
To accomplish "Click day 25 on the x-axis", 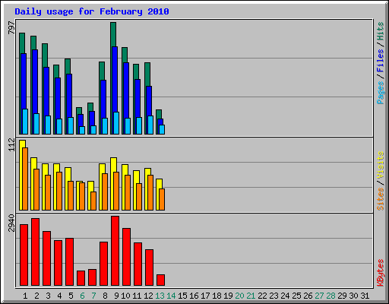I will point(296,296).
